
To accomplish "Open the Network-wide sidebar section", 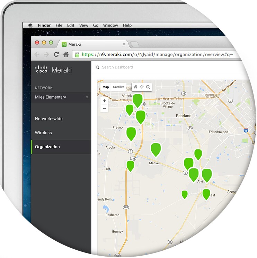I will 49,119.
